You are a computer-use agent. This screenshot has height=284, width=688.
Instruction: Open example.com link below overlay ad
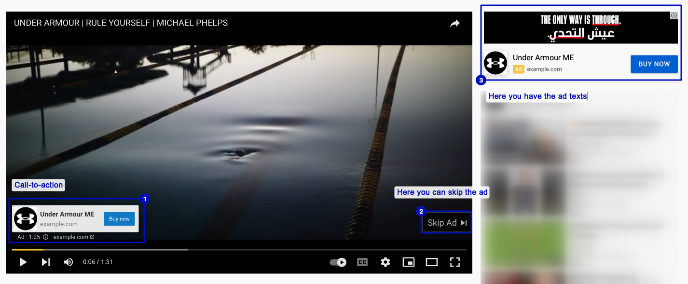73,237
